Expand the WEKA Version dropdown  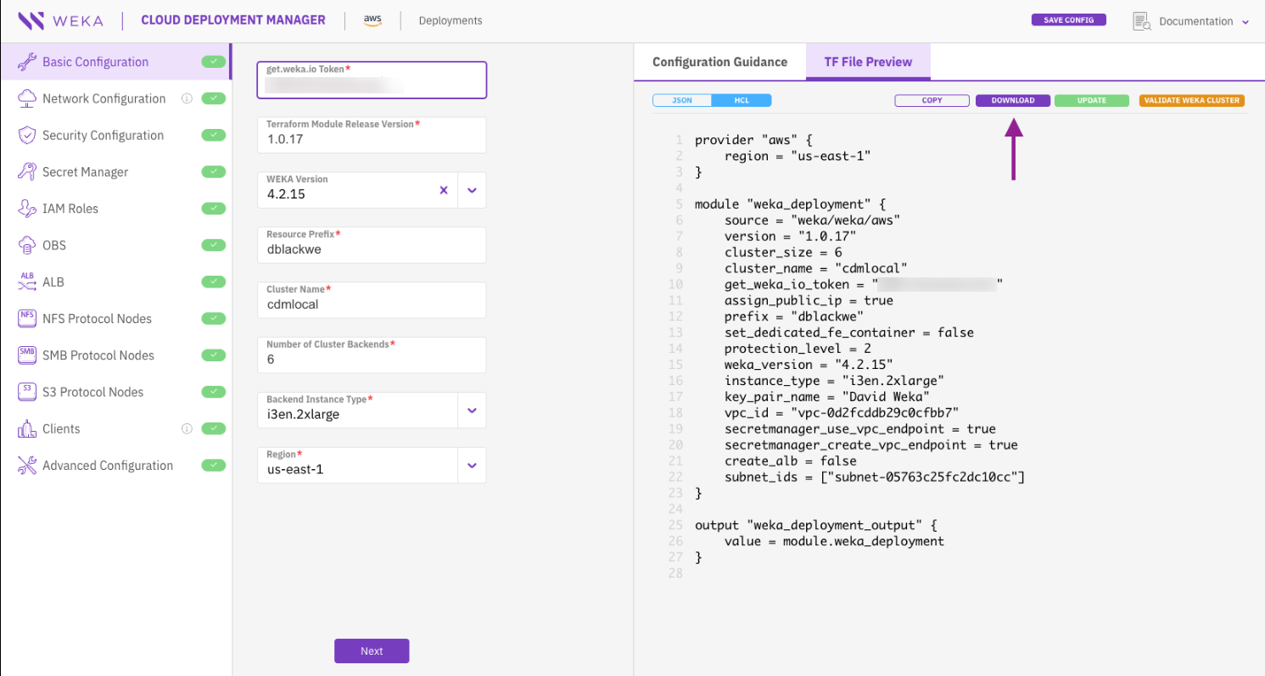472,191
